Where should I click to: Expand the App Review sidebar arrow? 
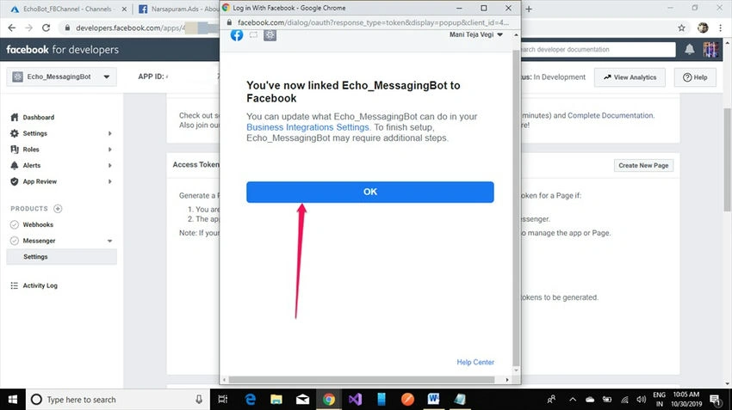pyautogui.click(x=109, y=181)
